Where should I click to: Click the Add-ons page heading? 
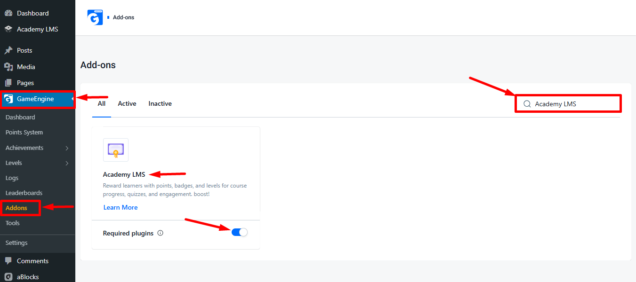coord(98,65)
